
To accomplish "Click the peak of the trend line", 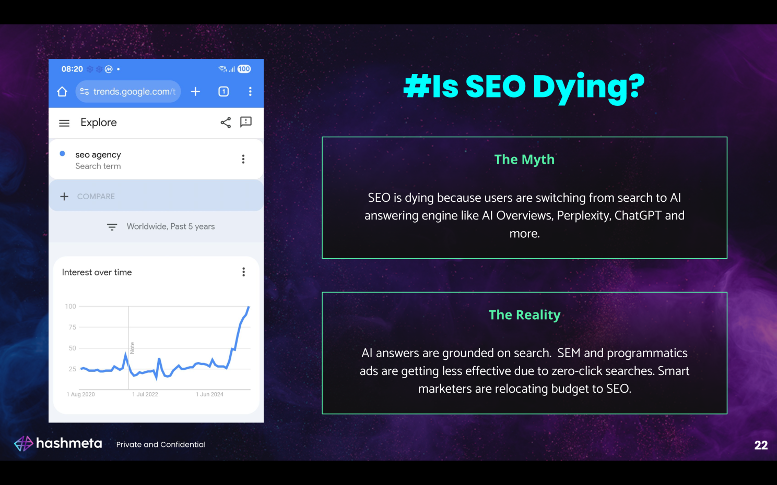I will click(x=249, y=307).
